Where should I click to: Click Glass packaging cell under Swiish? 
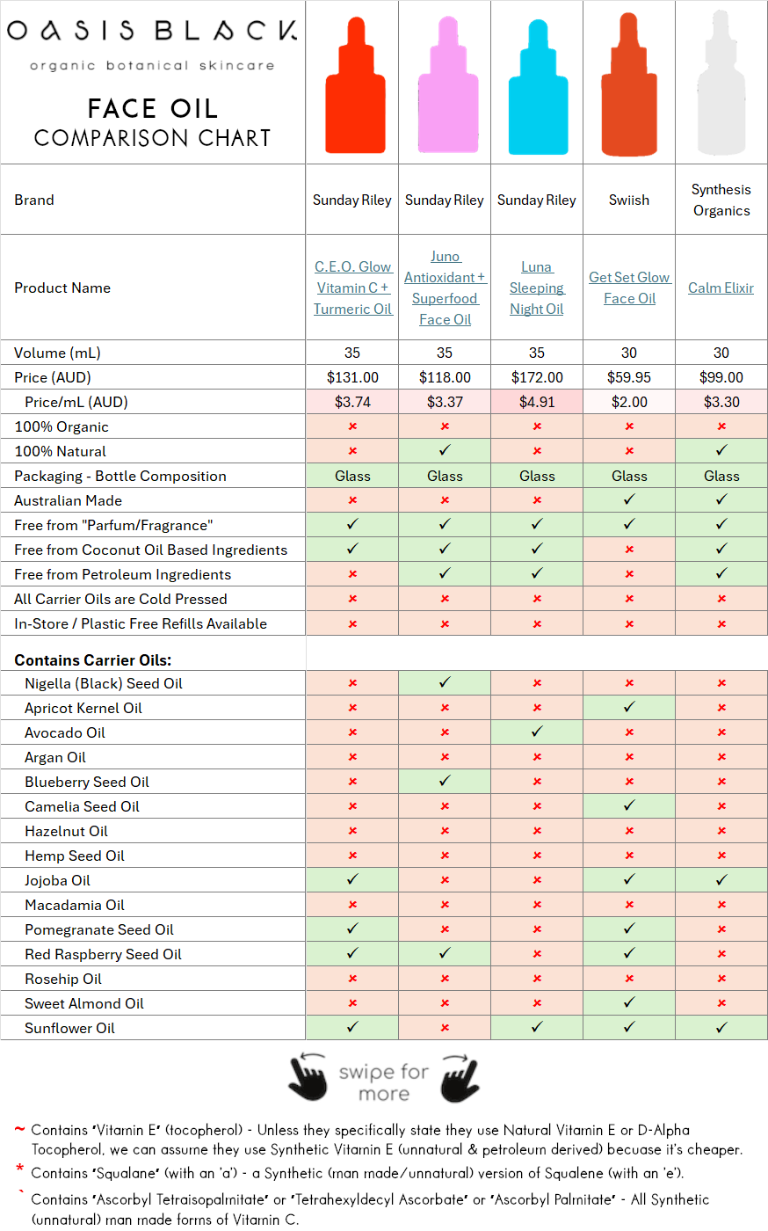(629, 476)
